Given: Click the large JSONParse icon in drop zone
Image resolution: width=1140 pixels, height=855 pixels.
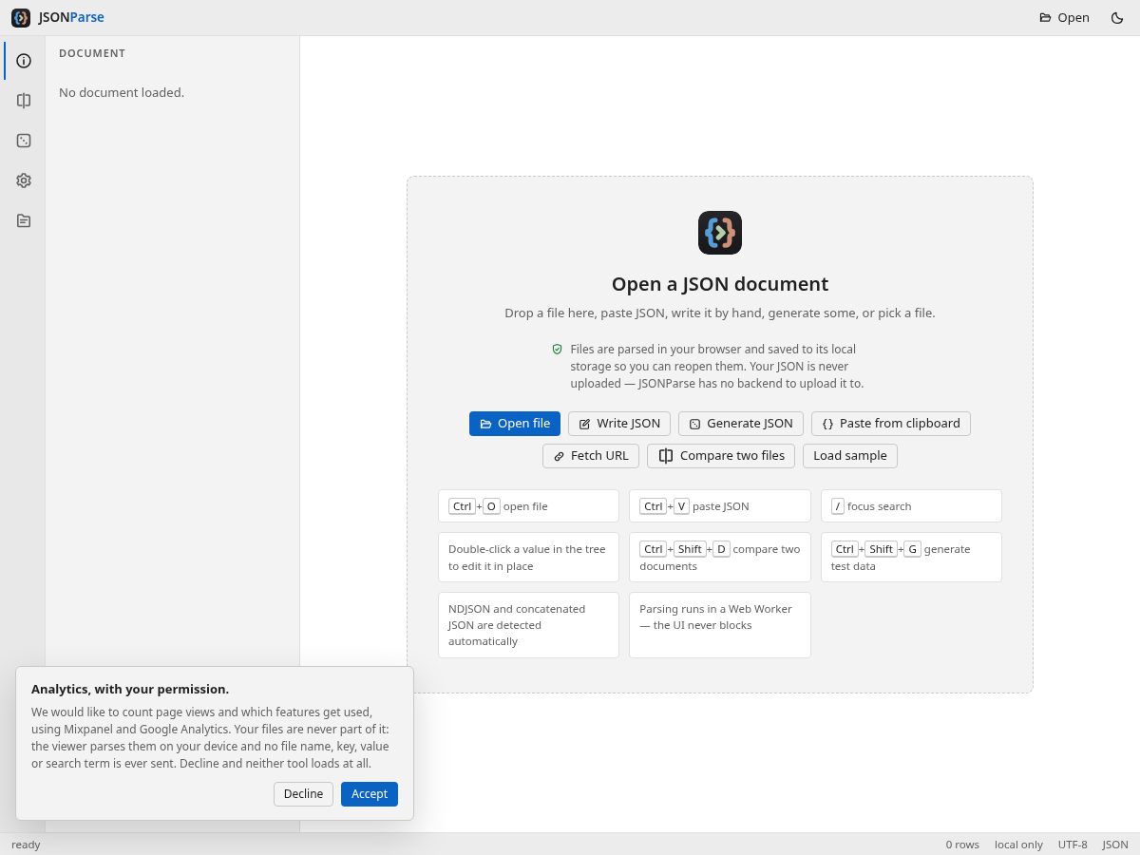Looking at the screenshot, I should coord(720,233).
